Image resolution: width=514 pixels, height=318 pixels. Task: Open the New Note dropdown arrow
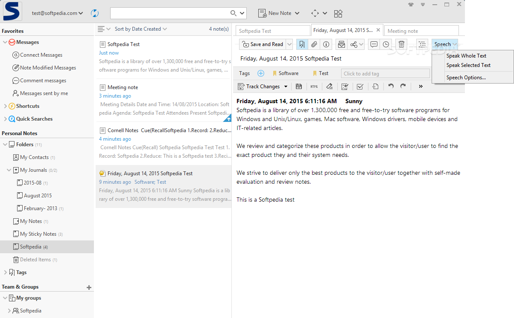click(297, 13)
